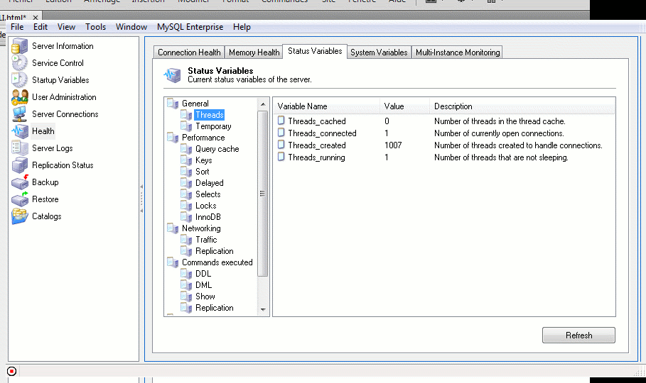The width and height of the screenshot is (646, 383).
Task: Click the Query cache folder icon
Action: click(186, 149)
